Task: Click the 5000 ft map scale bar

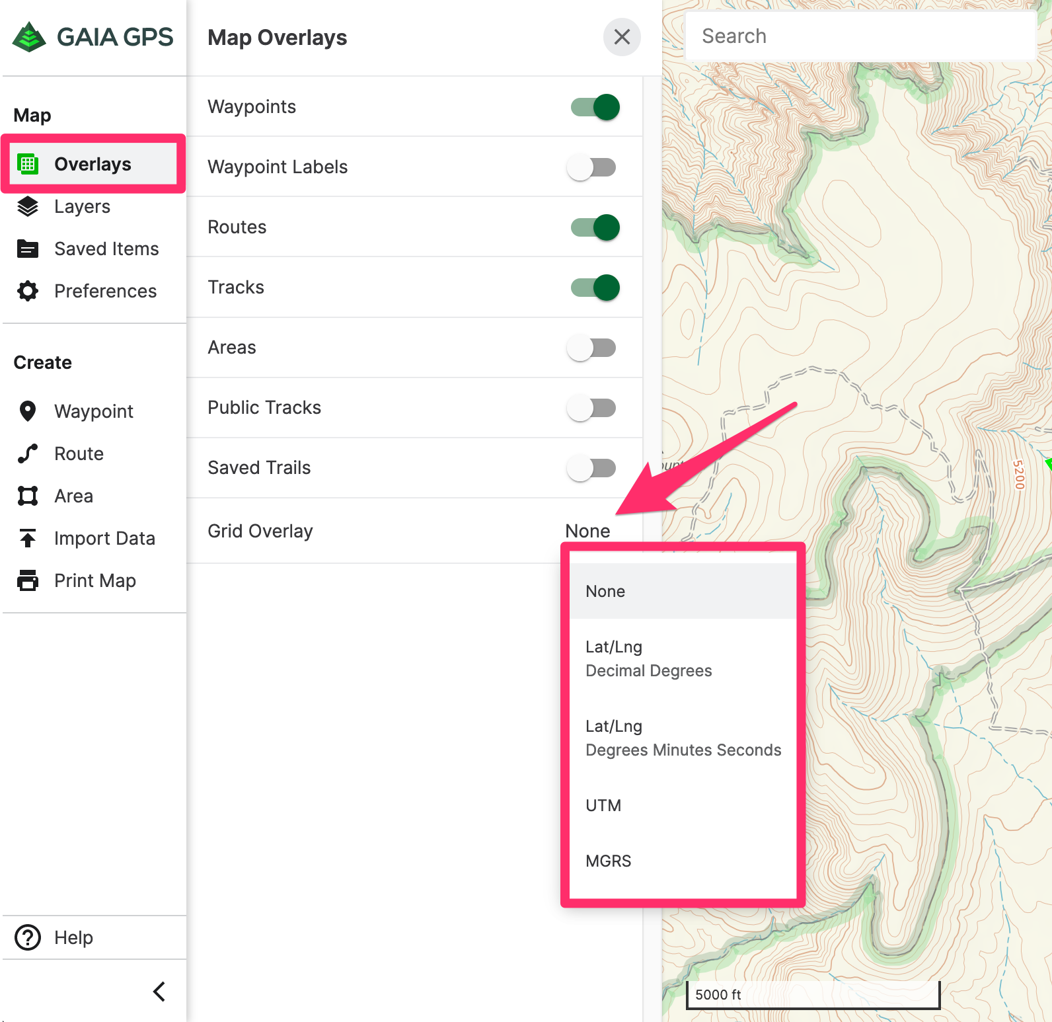Action: point(813,995)
